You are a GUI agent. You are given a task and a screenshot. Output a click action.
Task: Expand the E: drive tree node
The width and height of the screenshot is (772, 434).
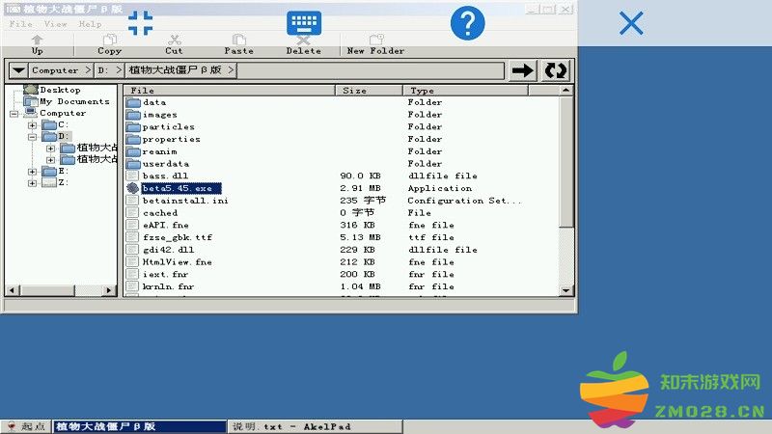32,172
